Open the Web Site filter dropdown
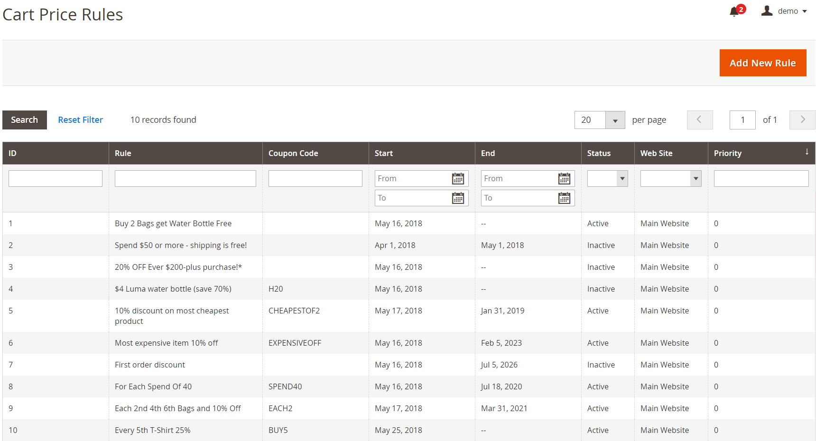This screenshot has width=816, height=441. (671, 179)
